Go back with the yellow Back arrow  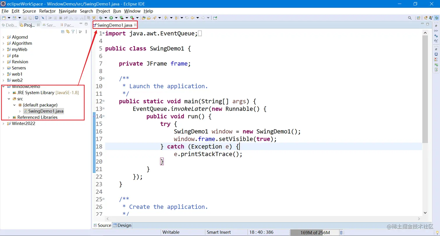click(192, 18)
